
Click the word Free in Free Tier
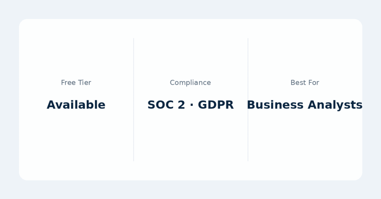68,83
